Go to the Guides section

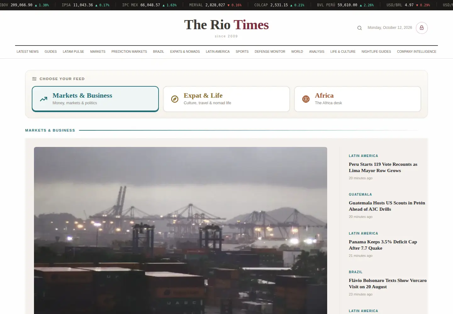(x=51, y=51)
